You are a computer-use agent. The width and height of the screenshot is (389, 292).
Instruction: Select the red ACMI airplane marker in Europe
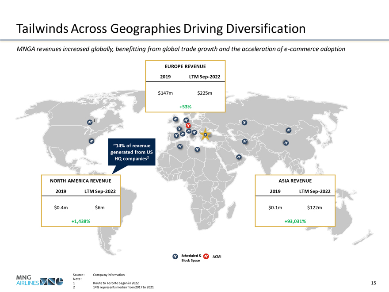point(188,126)
